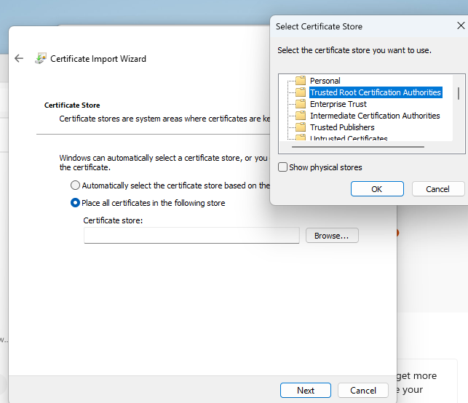Click the Trusted Root Certification Authorities folder icon
The height and width of the screenshot is (403, 468).
click(x=300, y=92)
